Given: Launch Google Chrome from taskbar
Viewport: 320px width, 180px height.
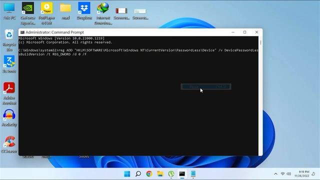Looking at the screenshot, I should point(149,174).
